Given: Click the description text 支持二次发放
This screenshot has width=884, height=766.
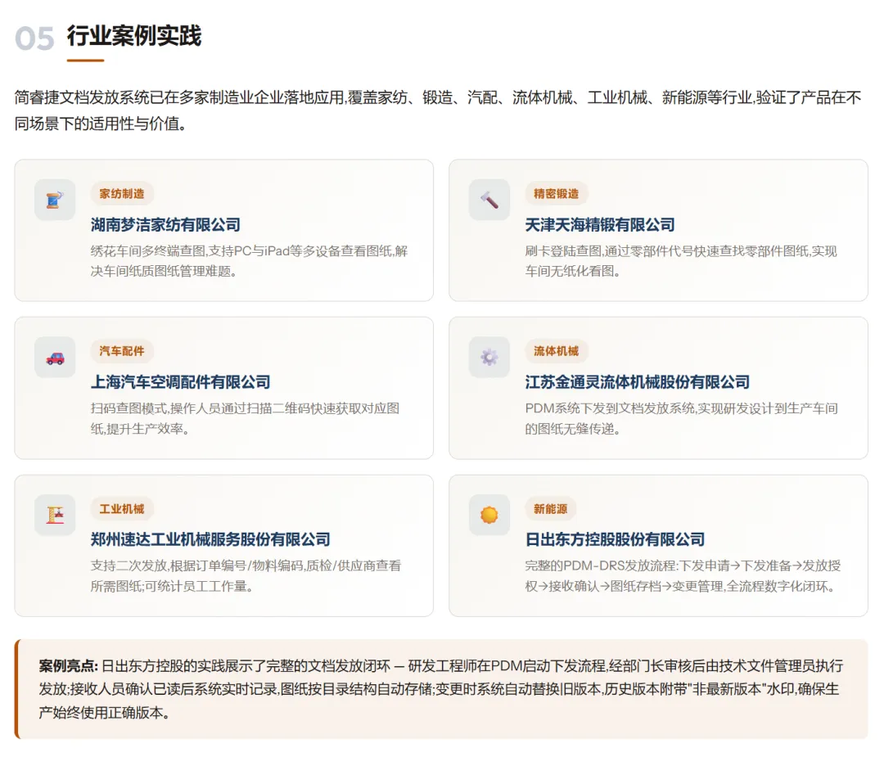Looking at the screenshot, I should [246, 576].
